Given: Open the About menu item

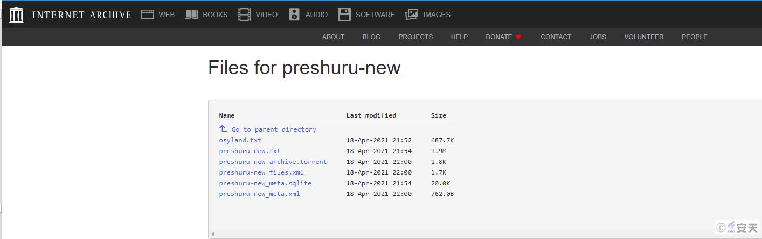Looking at the screenshot, I should coord(333,37).
